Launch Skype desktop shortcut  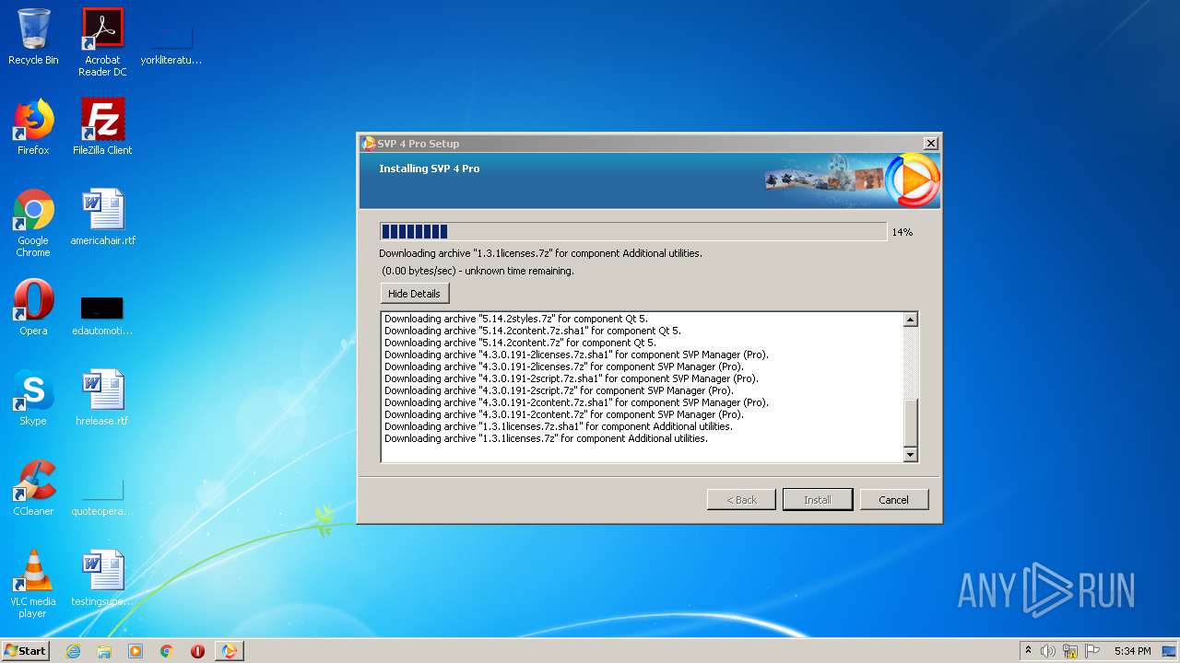33,398
